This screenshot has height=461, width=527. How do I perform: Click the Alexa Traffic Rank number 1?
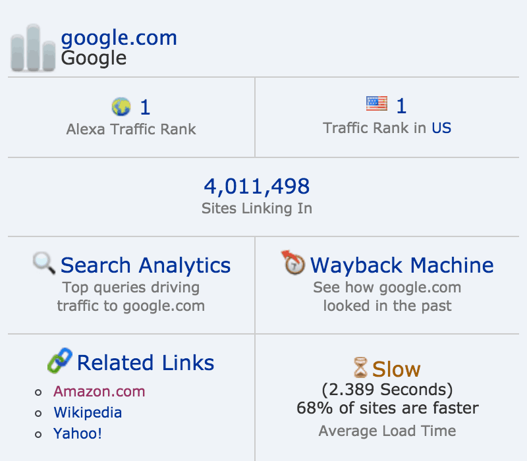(x=145, y=107)
